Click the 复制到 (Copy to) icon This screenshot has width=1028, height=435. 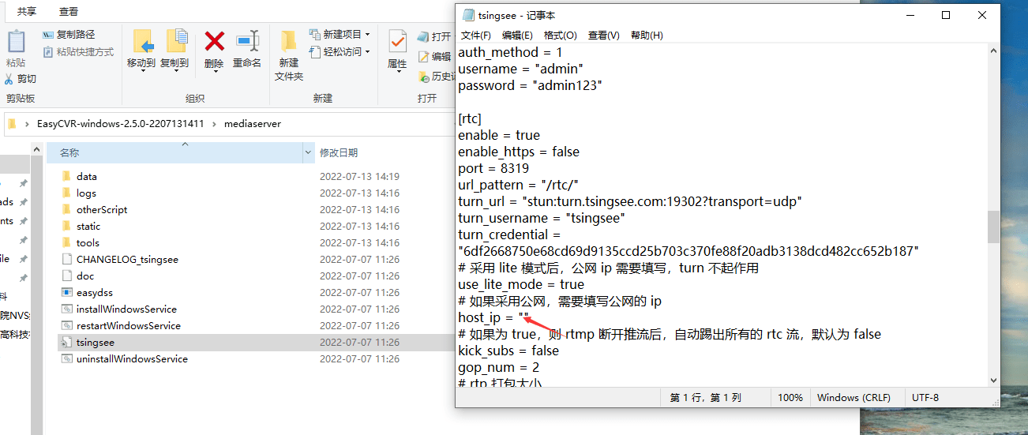(x=176, y=43)
